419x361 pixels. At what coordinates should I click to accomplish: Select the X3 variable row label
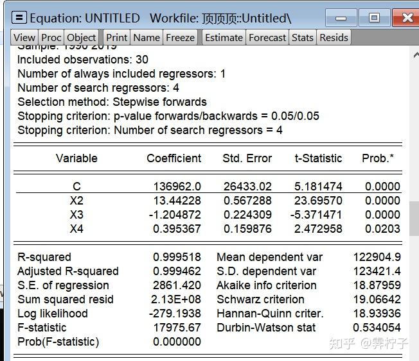pyautogui.click(x=76, y=215)
